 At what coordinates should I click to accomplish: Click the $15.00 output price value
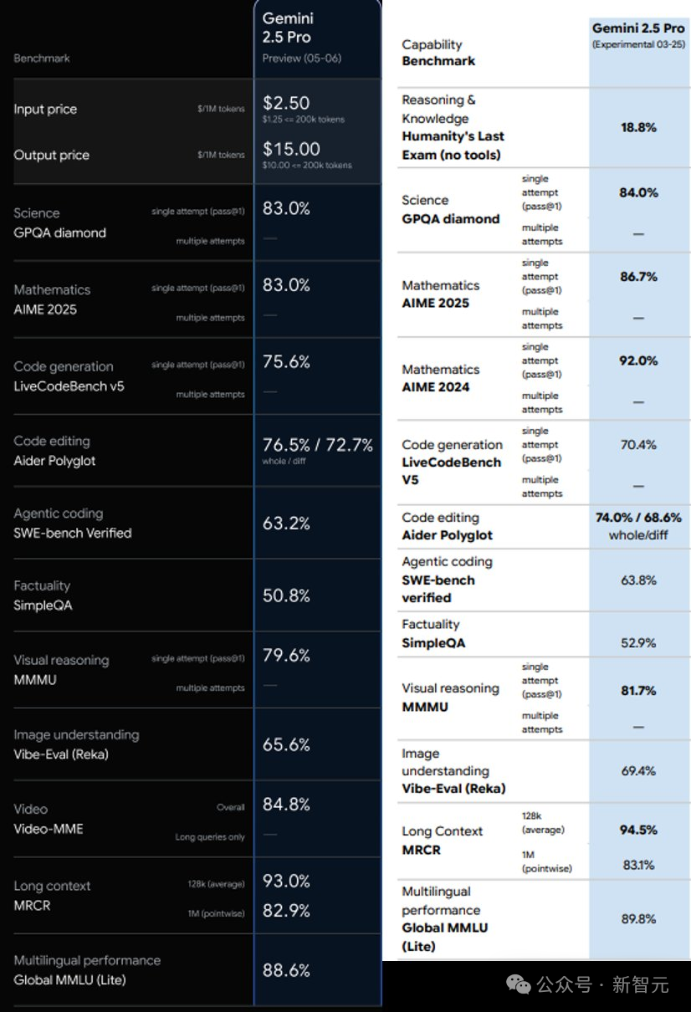click(x=291, y=149)
